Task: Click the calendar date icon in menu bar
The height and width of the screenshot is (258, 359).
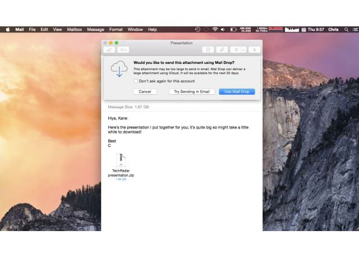Action: 303,30
